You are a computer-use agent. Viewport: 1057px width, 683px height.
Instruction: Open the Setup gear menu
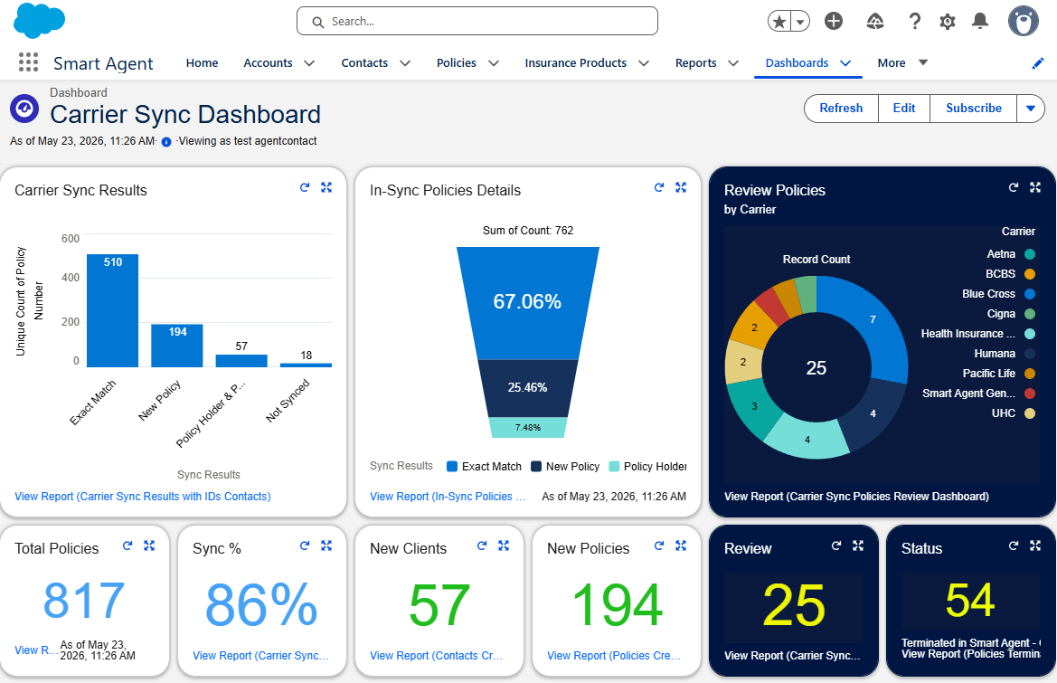(x=947, y=22)
